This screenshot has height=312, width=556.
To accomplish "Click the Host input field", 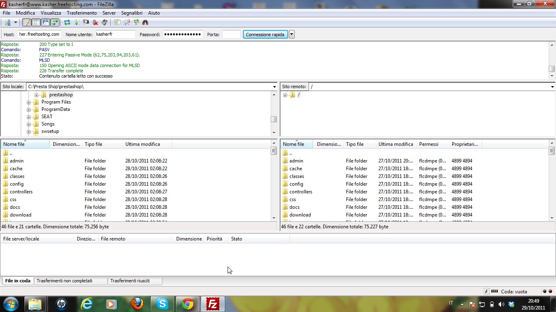I will [x=39, y=35].
